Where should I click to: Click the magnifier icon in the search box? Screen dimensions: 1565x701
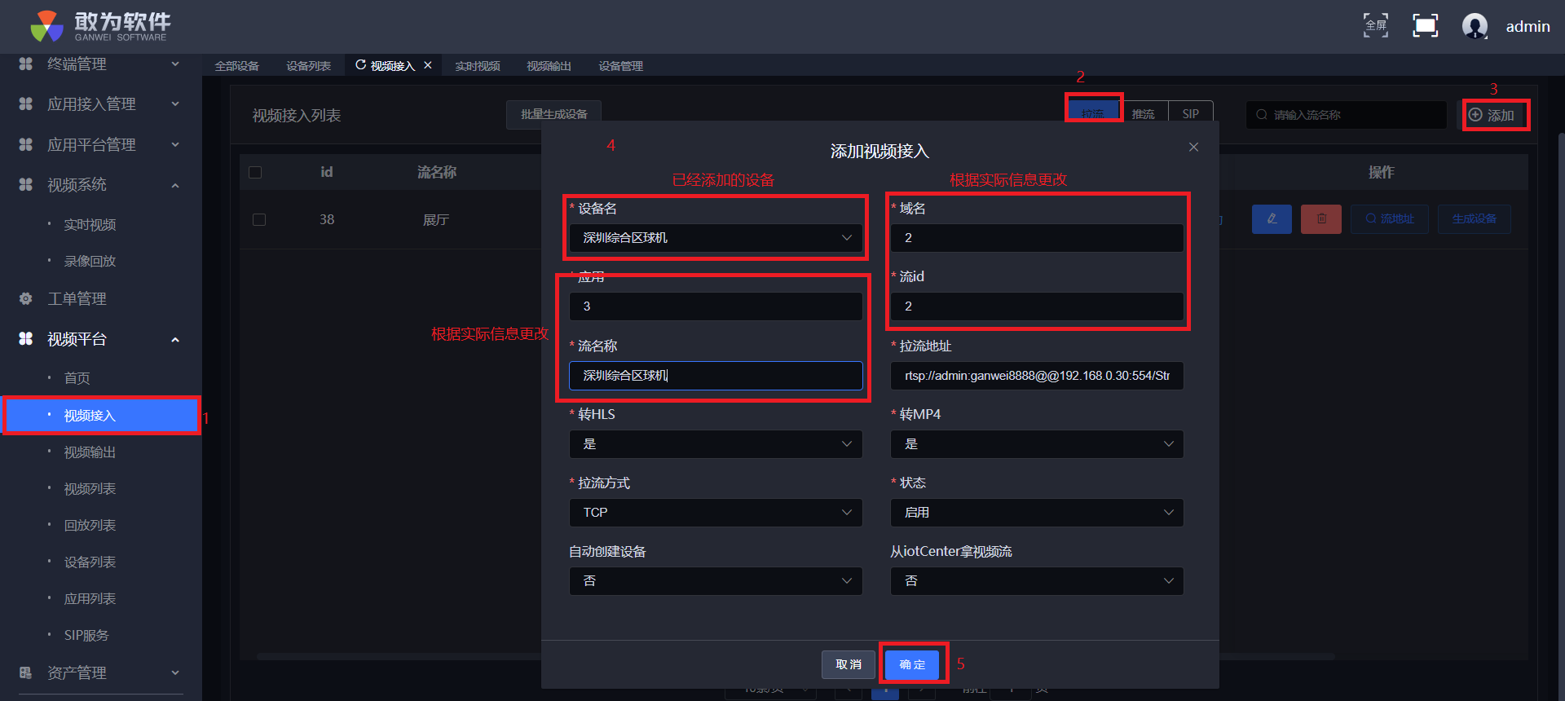(1262, 115)
